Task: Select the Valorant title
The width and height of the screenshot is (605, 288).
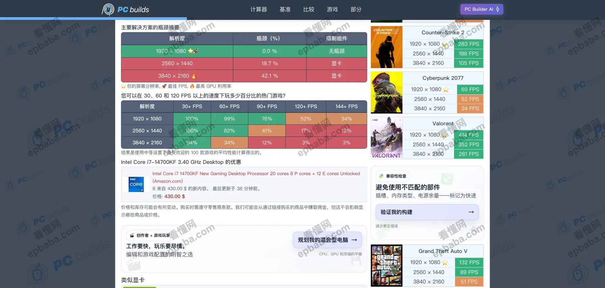Action: (x=443, y=123)
